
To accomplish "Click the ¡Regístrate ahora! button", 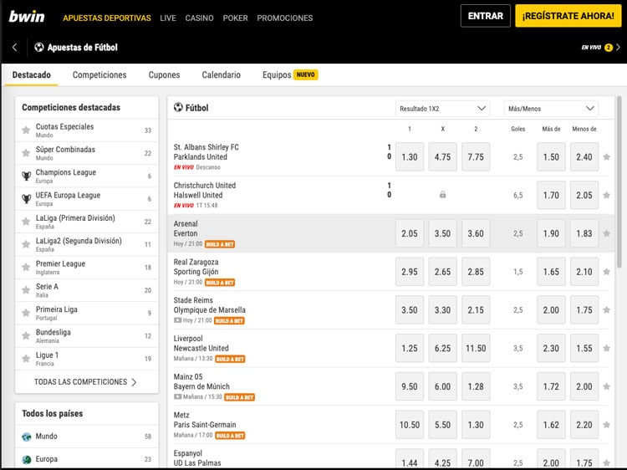I will 568,16.
